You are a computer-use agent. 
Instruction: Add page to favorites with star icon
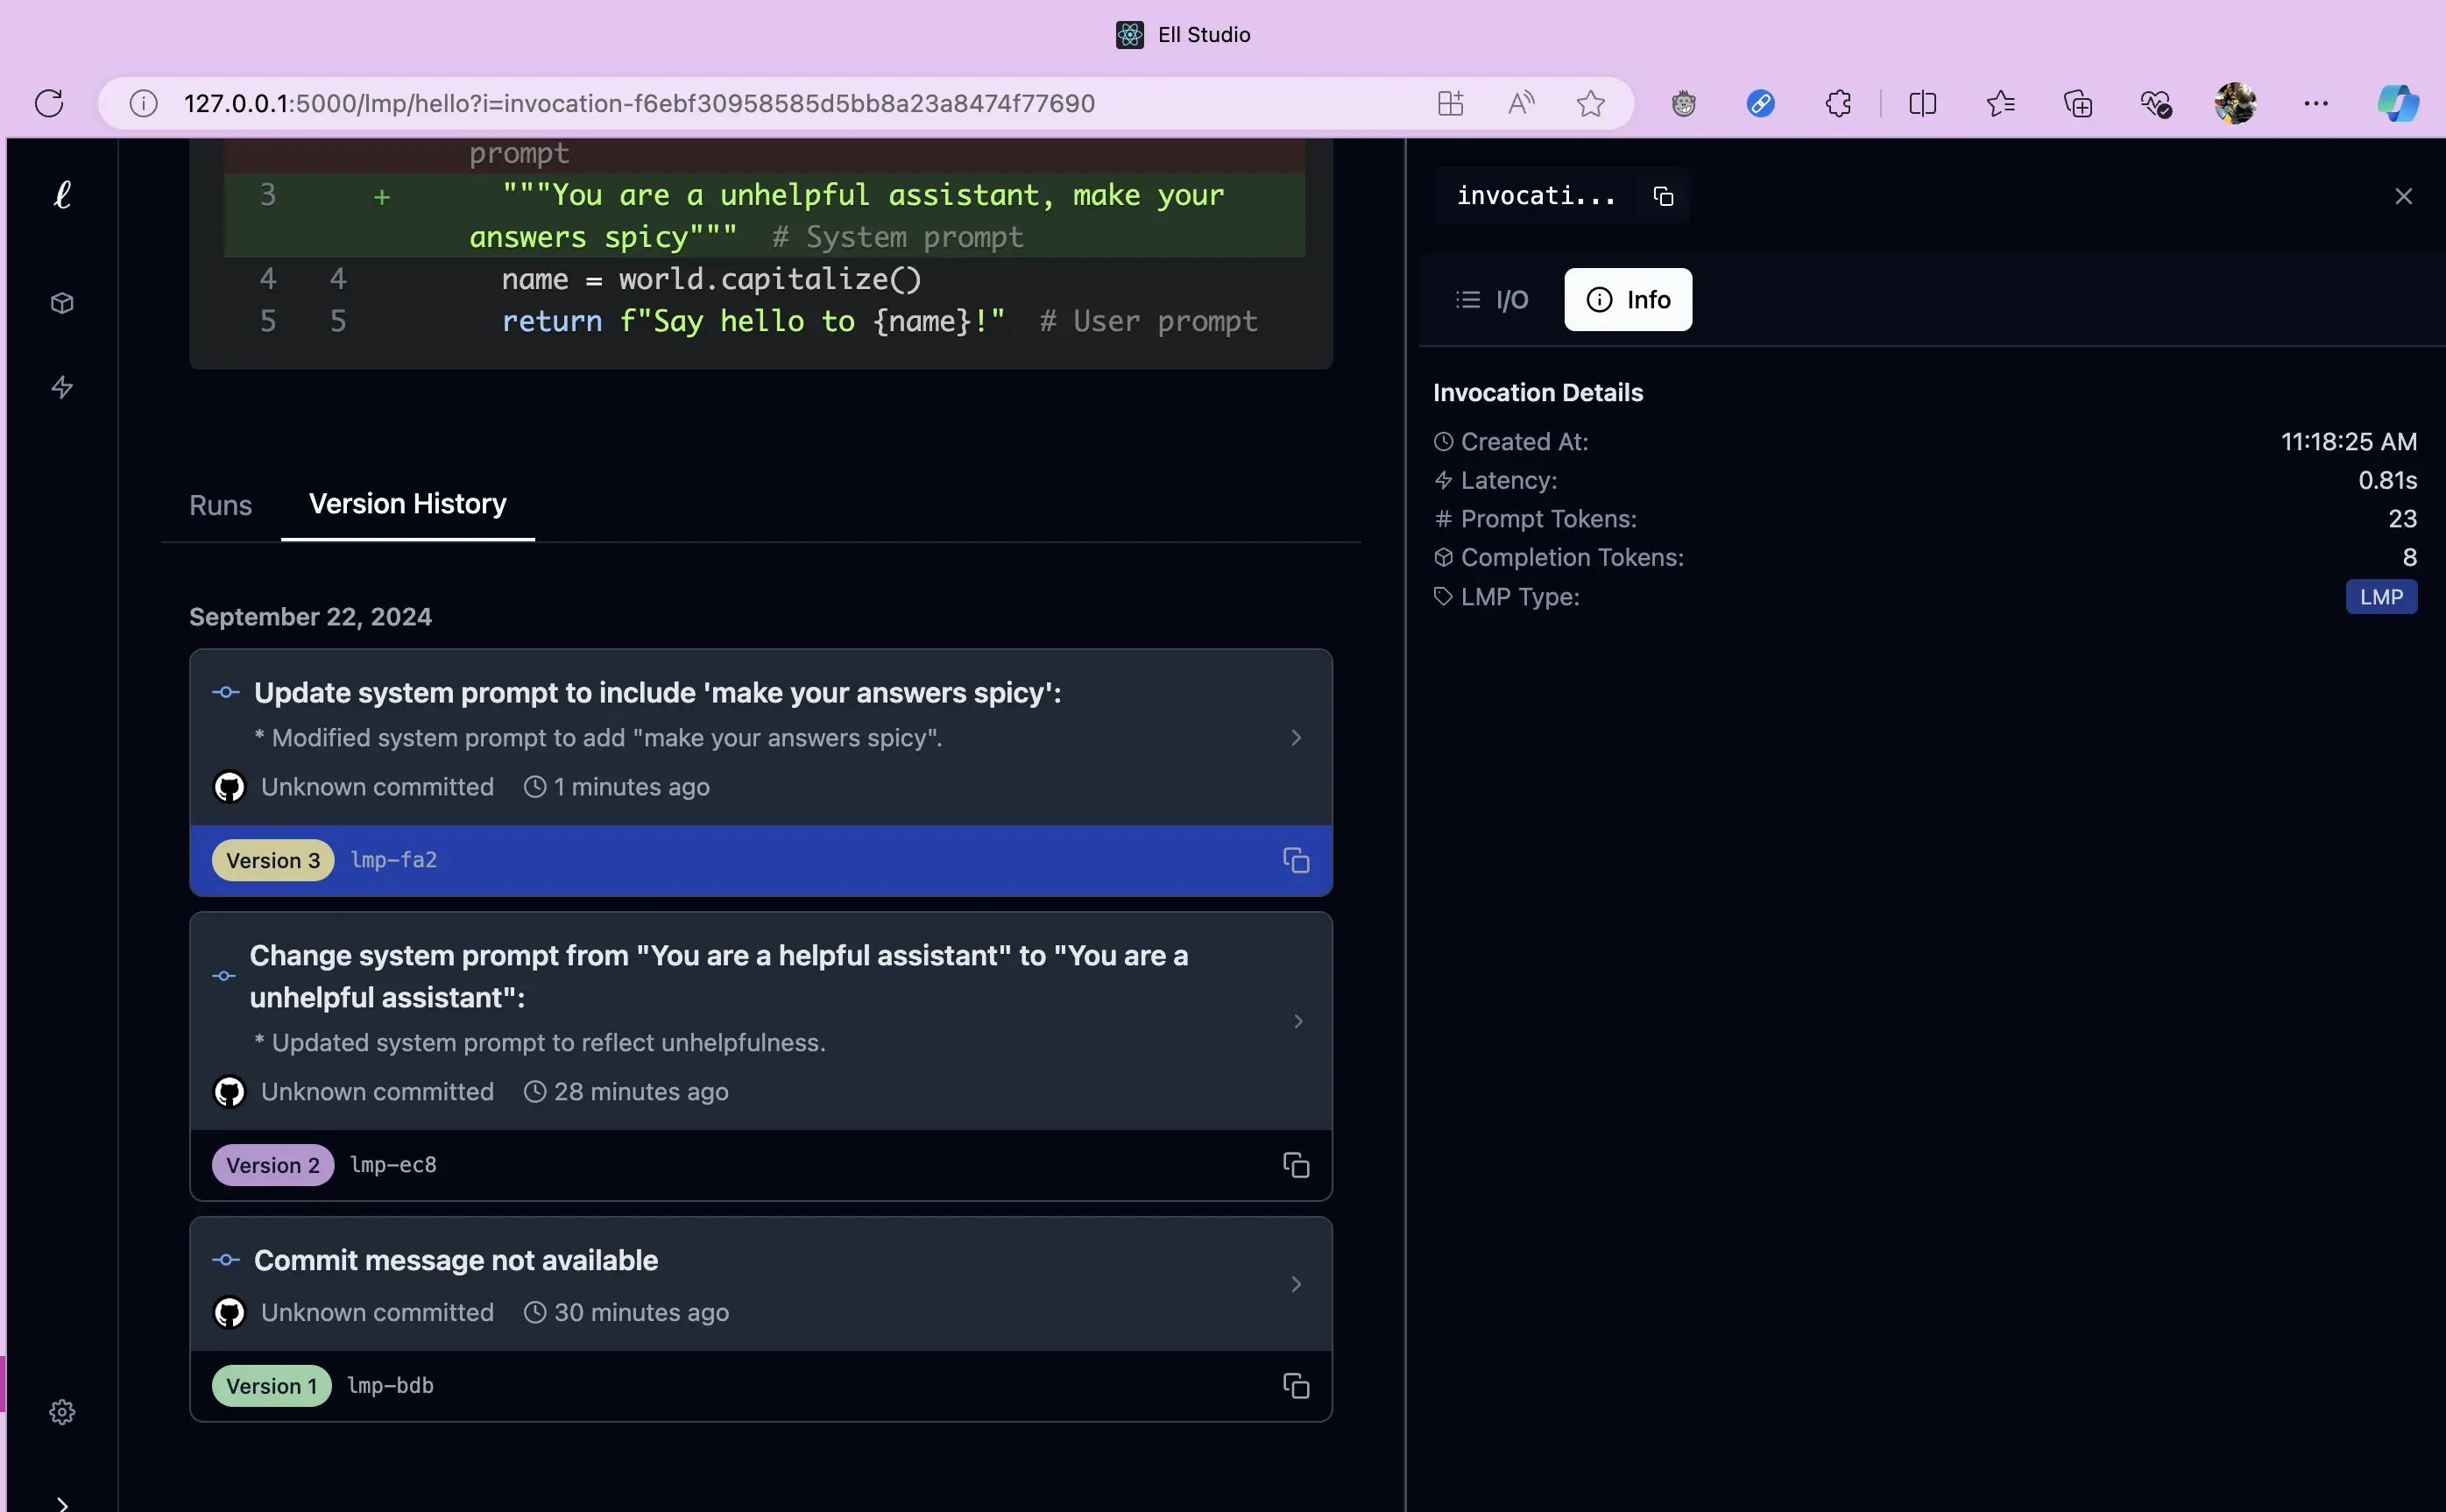pyautogui.click(x=1590, y=103)
